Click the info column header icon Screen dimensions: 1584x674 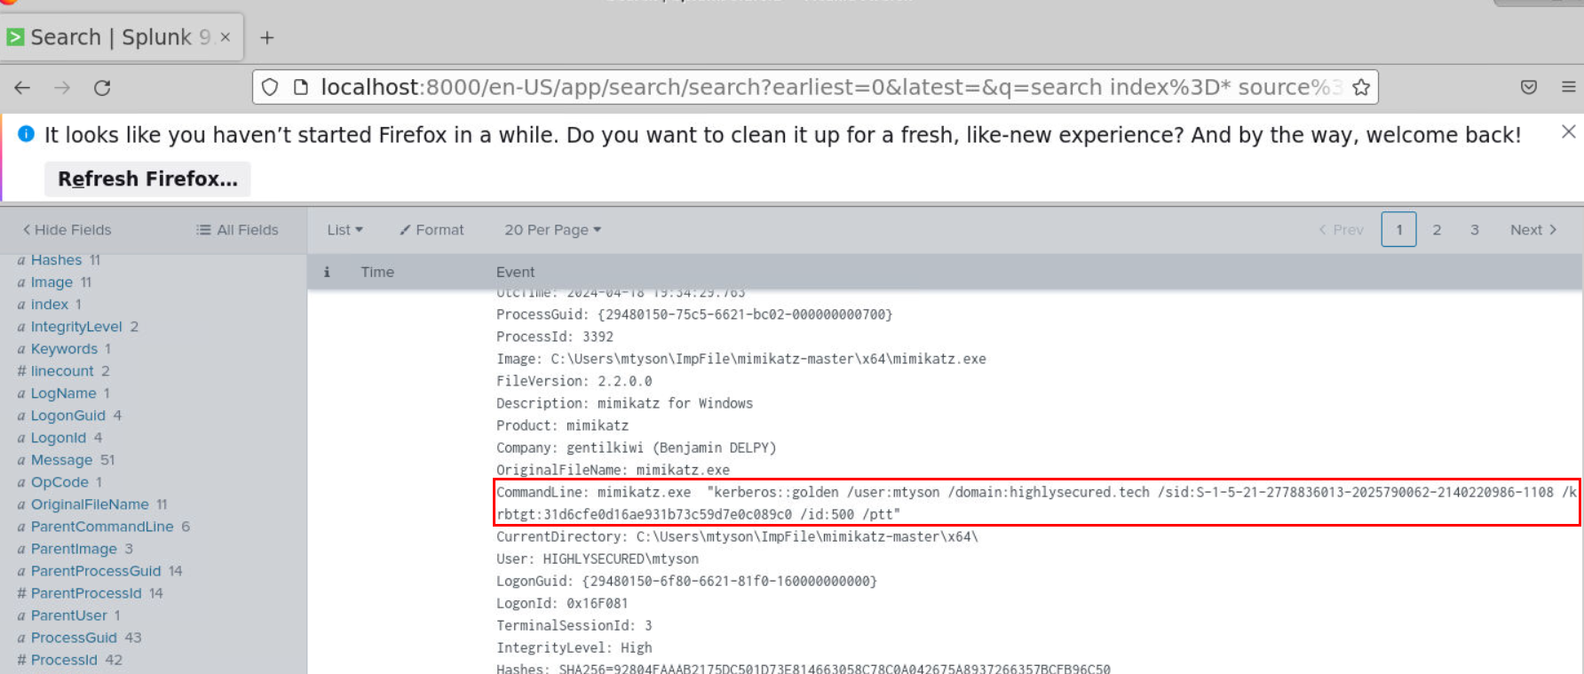click(x=327, y=272)
